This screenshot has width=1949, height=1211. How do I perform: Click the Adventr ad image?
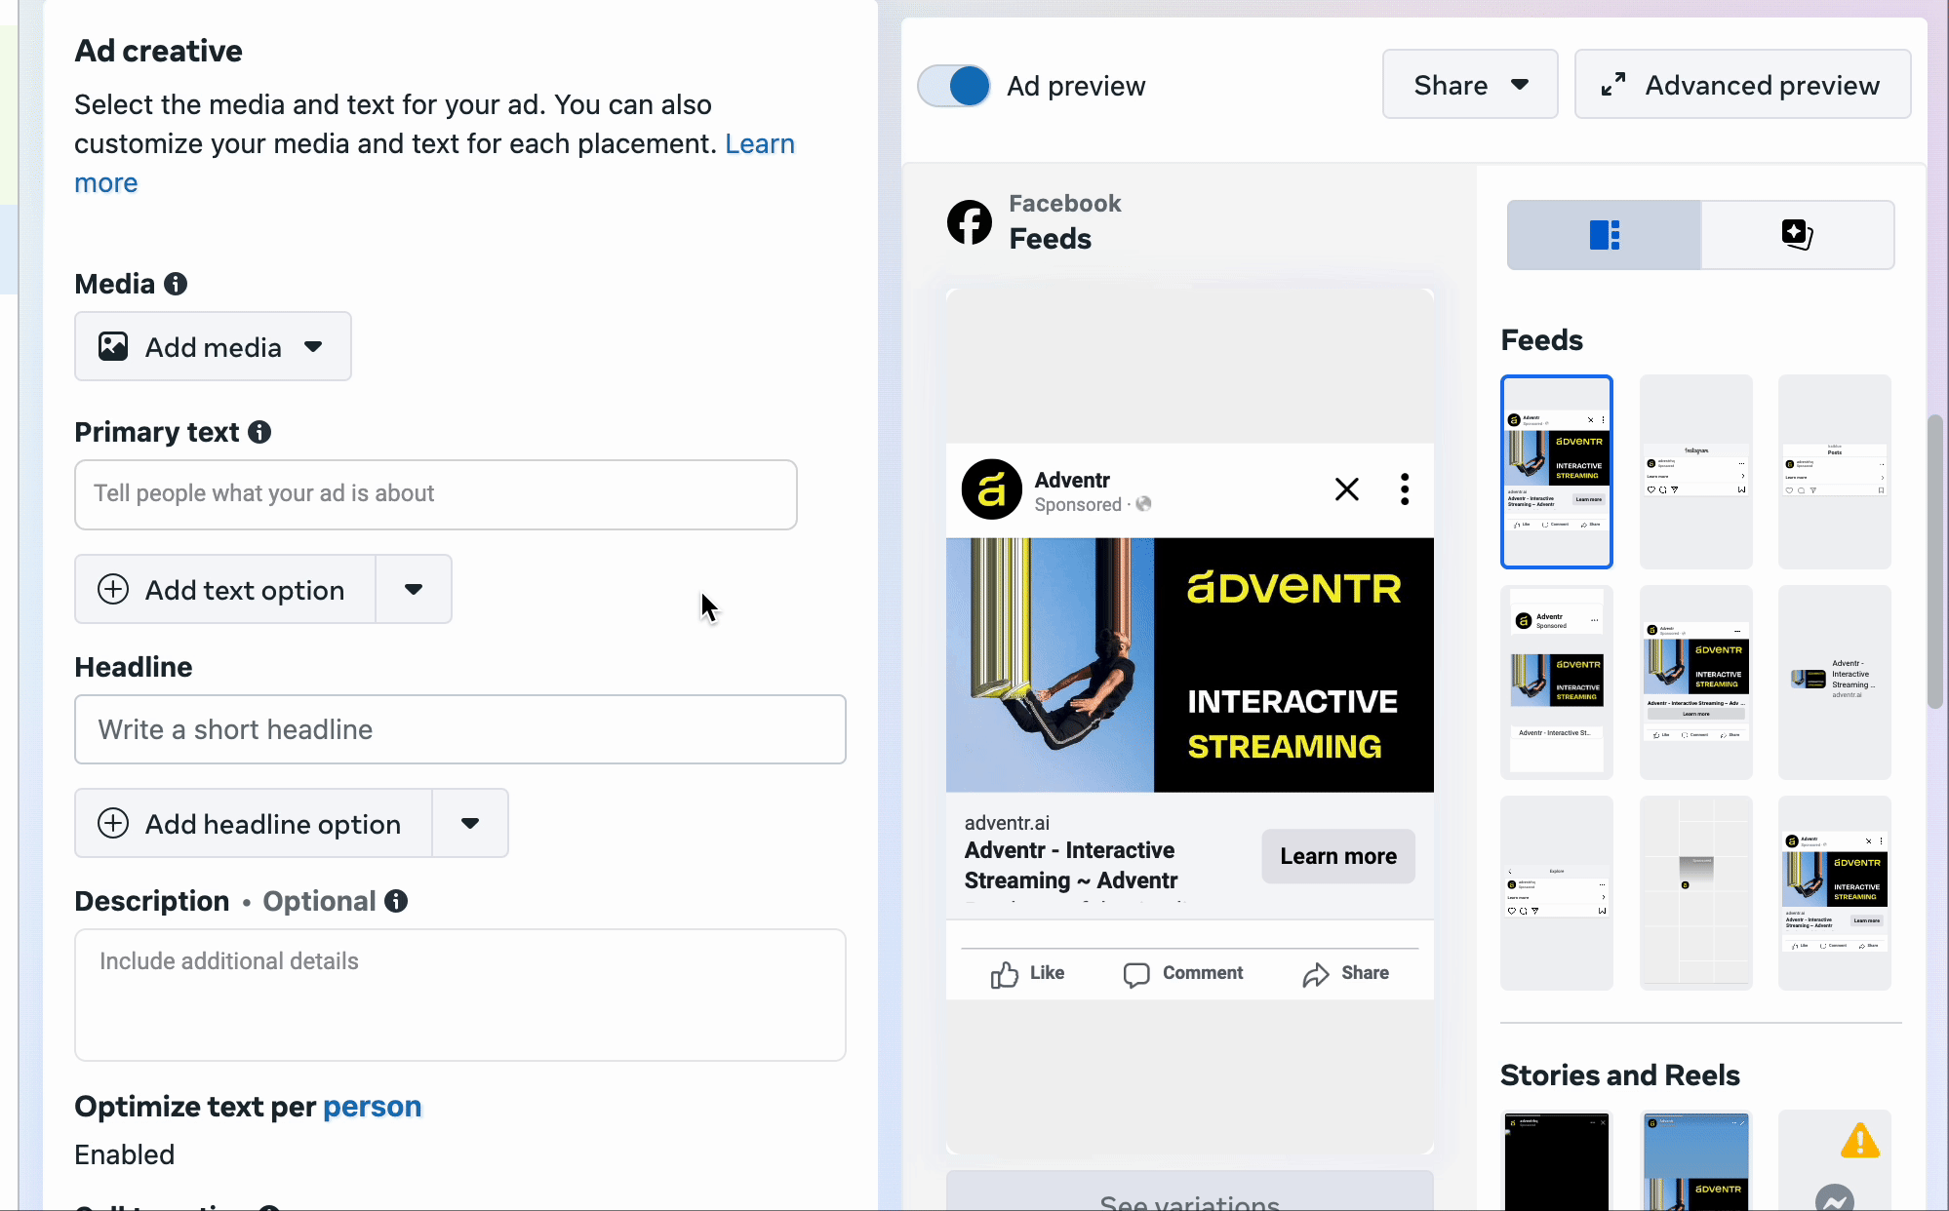[1189, 665]
